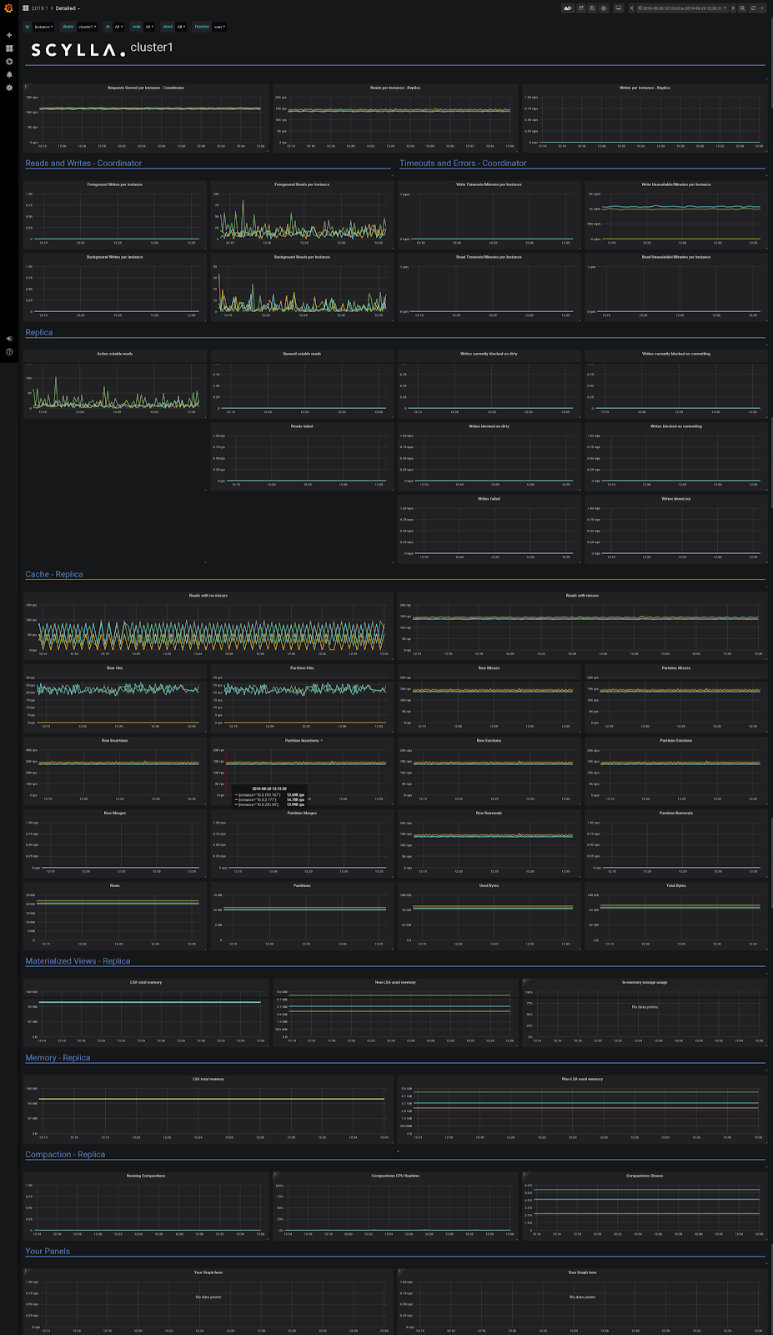Collapse the Materialized Views - Replica row
Viewport: 773px width, 1335px height.
click(x=78, y=961)
